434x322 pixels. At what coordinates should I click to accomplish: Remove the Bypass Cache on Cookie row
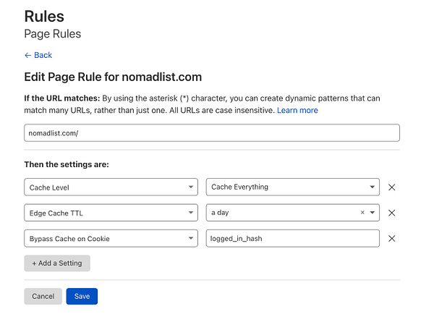(x=392, y=239)
